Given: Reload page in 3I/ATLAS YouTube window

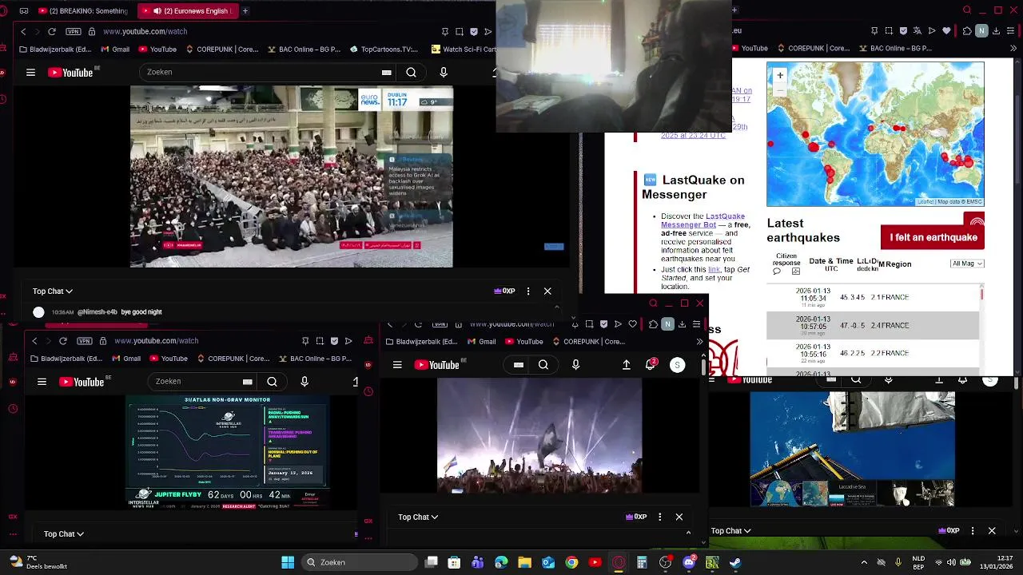Looking at the screenshot, I should click(x=63, y=341).
